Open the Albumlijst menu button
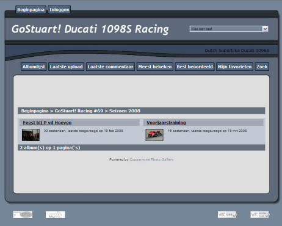This screenshot has height=226, width=282. 34,67
